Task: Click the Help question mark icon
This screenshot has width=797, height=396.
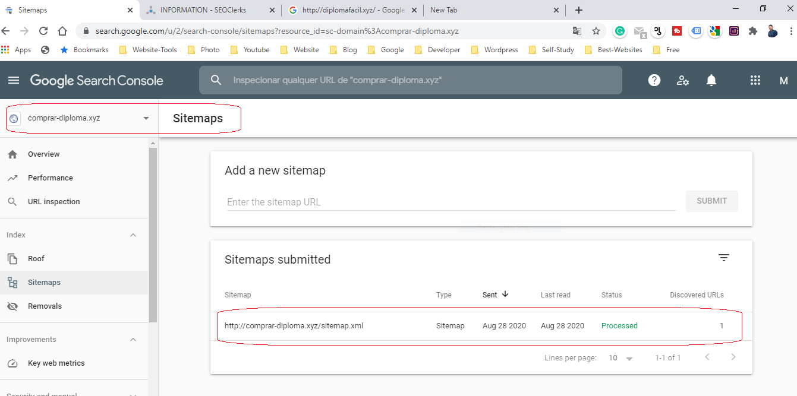Action: 654,80
